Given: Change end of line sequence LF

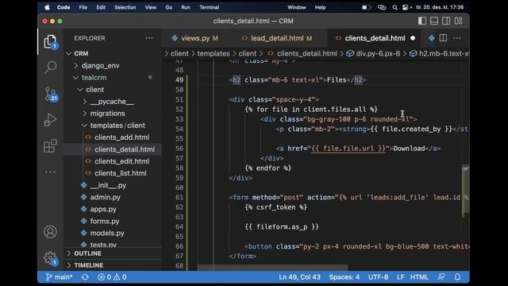Looking at the screenshot, I should (x=400, y=277).
